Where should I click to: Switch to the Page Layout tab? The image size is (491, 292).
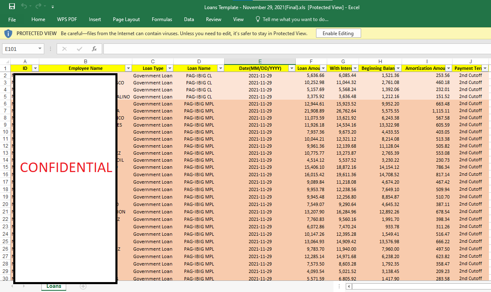(126, 19)
